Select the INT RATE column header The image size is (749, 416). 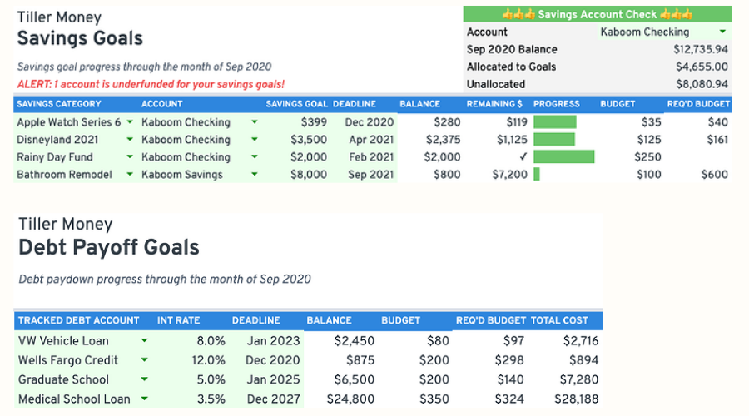point(177,320)
